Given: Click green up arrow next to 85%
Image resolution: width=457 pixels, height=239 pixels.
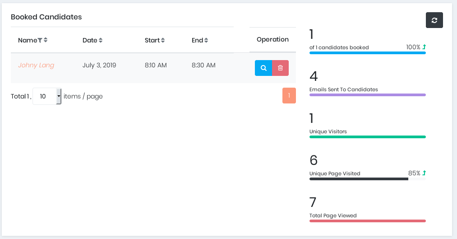Looking at the screenshot, I should click(424, 173).
